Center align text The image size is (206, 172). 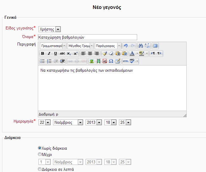pyautogui.click(x=90, y=54)
